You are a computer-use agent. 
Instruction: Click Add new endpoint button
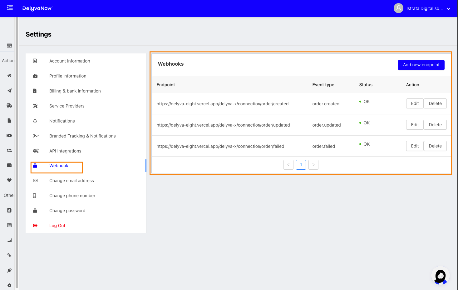[421, 65]
